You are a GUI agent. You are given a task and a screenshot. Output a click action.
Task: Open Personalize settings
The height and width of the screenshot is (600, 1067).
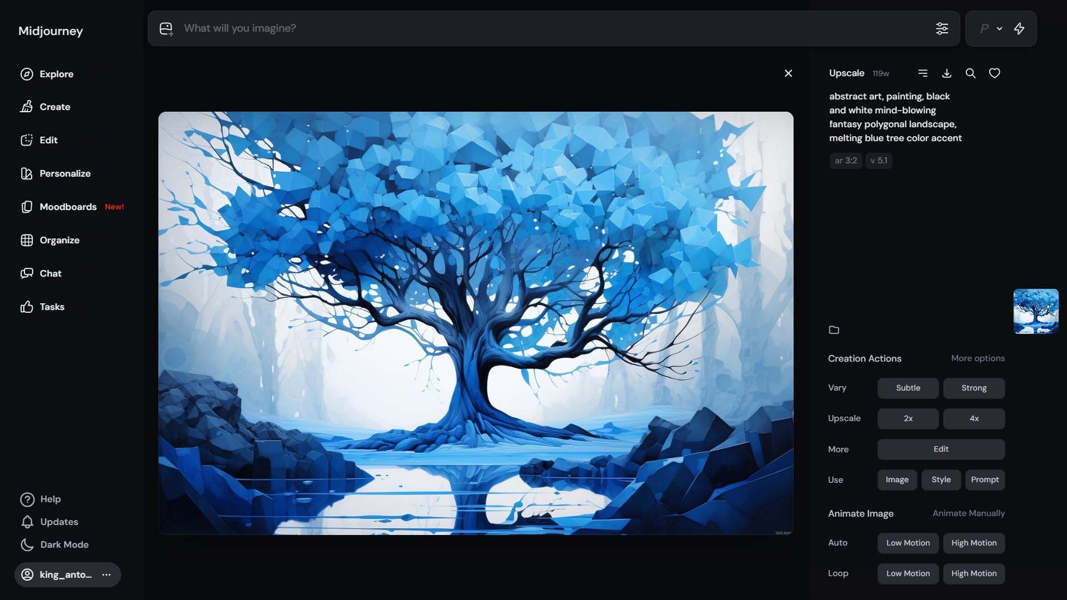point(66,173)
